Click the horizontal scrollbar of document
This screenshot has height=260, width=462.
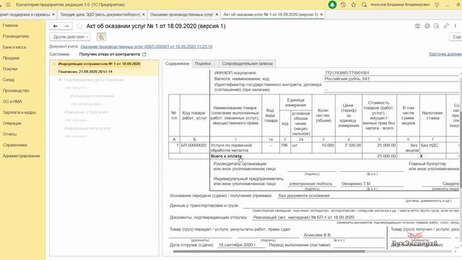pyautogui.click(x=269, y=251)
